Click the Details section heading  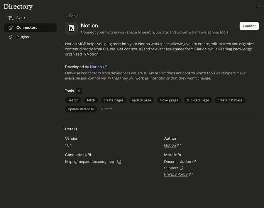[x=71, y=129]
